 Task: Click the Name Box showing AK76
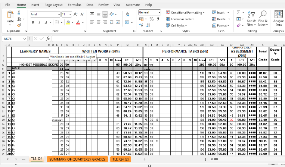click(15, 39)
